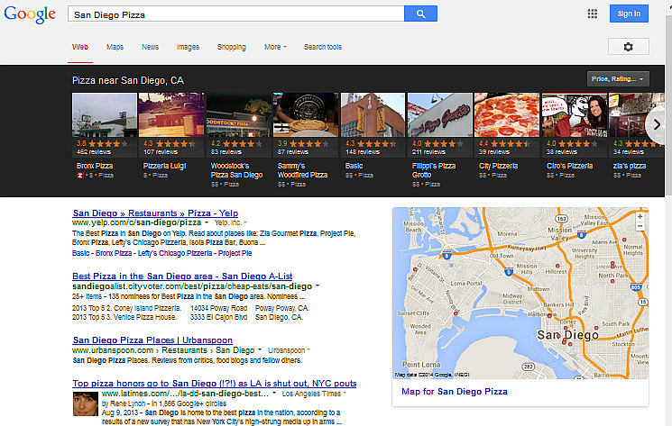This screenshot has width=672, height=426.
Task: Open the Price, Rating filter dropdown
Action: pyautogui.click(x=618, y=79)
